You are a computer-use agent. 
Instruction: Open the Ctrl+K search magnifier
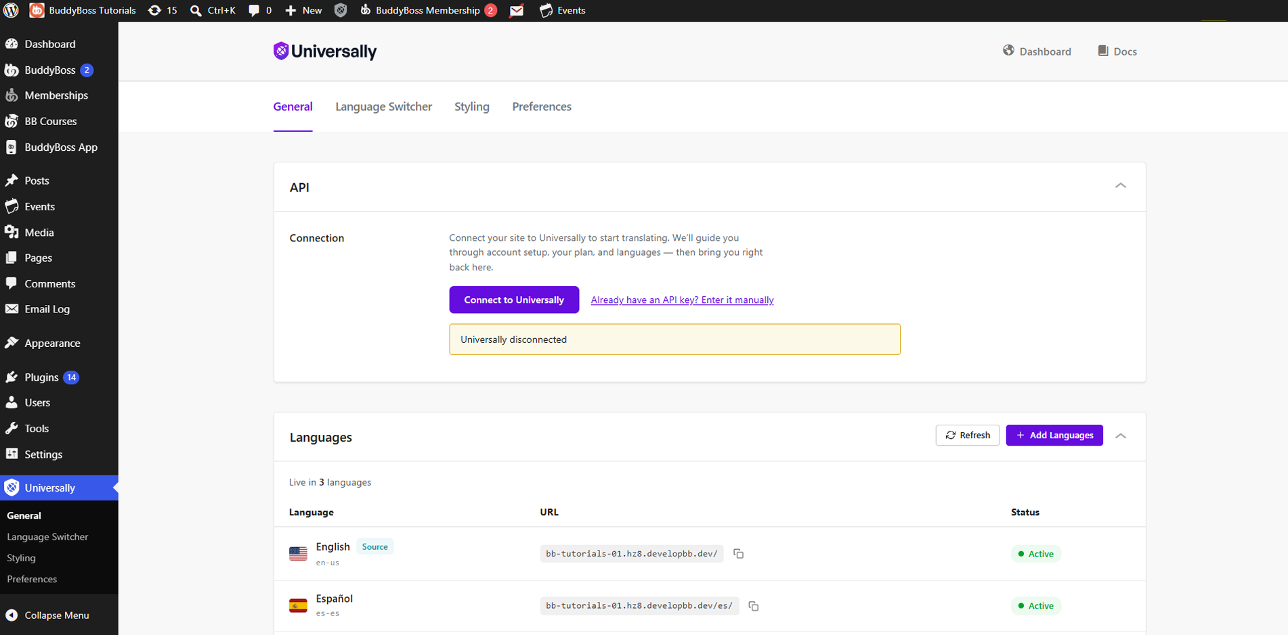tap(196, 10)
